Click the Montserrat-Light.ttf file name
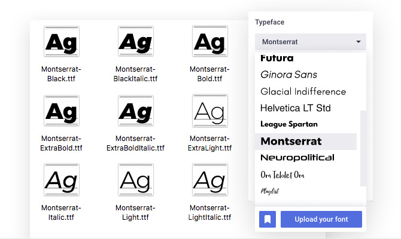401x239 pixels. click(x=135, y=213)
